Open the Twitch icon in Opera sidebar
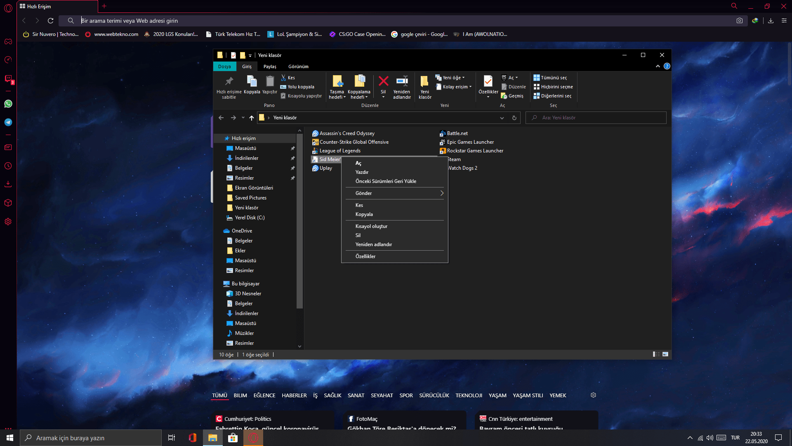This screenshot has width=792, height=446. point(8,78)
